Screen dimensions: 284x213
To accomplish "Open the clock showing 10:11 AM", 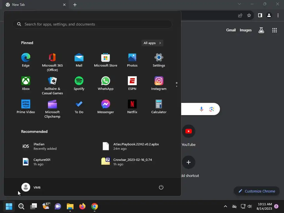I will (265, 206).
